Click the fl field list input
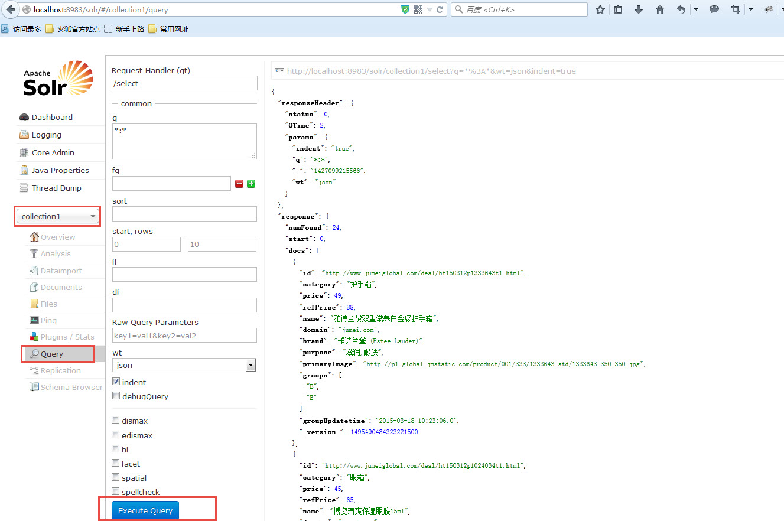784x521 pixels. (184, 274)
